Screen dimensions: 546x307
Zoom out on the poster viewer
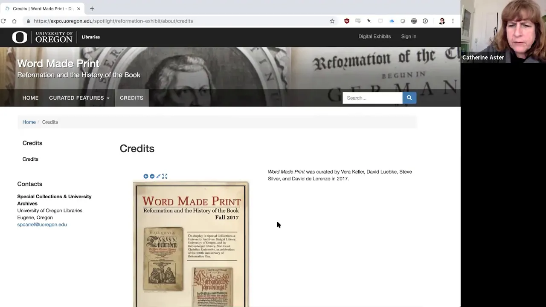(x=152, y=176)
